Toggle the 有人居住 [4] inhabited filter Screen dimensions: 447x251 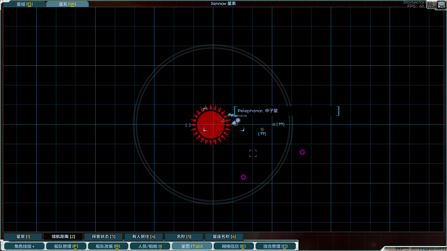(x=144, y=237)
